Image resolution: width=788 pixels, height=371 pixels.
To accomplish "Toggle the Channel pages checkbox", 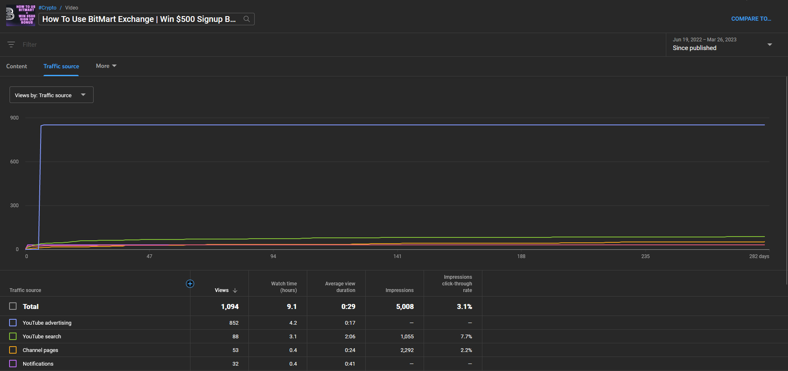I will 13,350.
